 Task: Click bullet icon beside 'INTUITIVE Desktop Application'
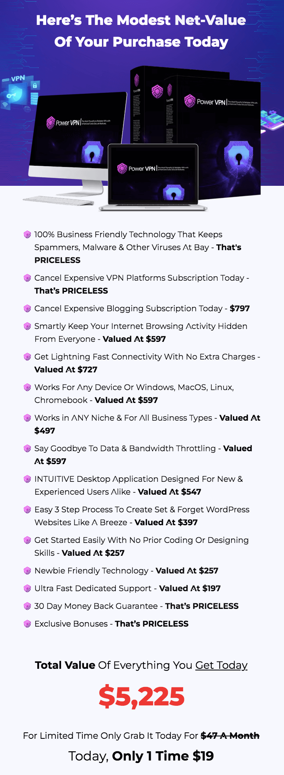click(x=27, y=479)
